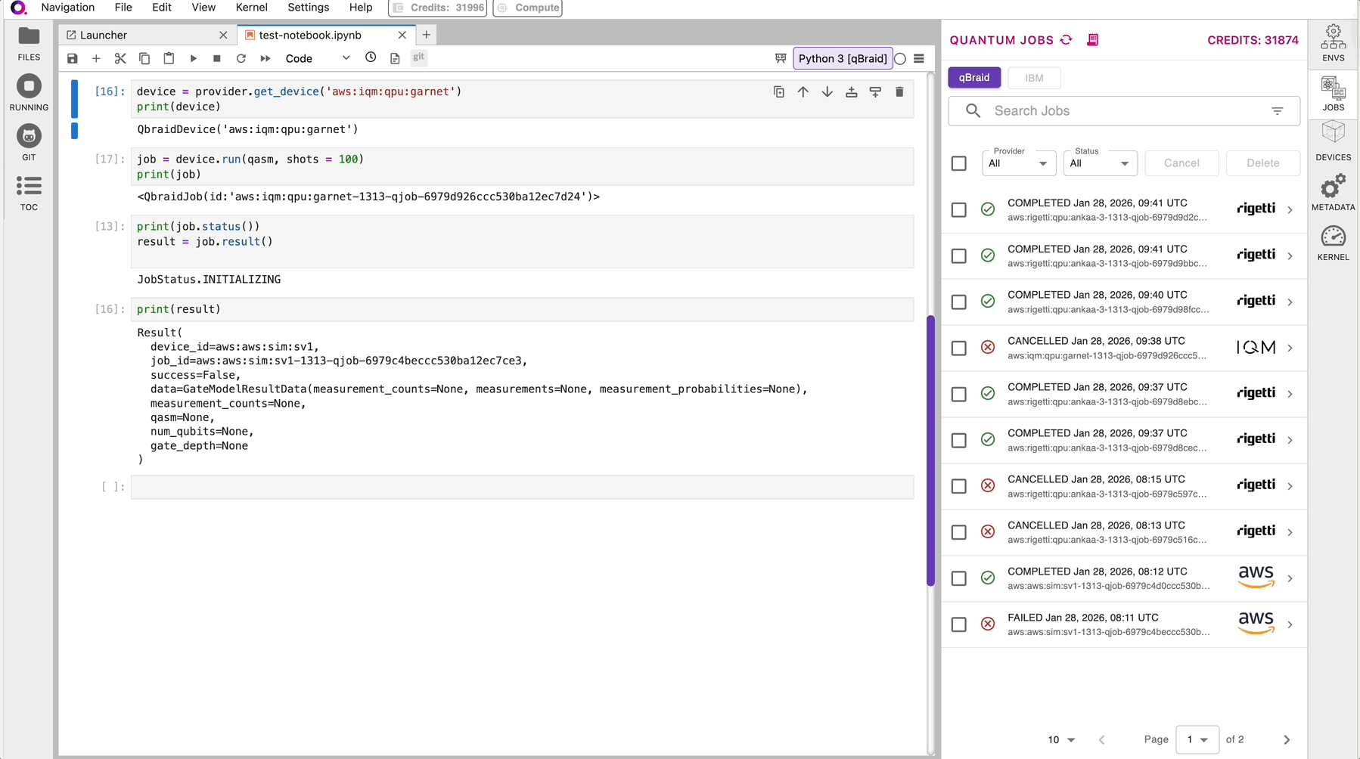Open the Status filter dropdown
Screen dimensions: 1360x759
(x=1101, y=163)
